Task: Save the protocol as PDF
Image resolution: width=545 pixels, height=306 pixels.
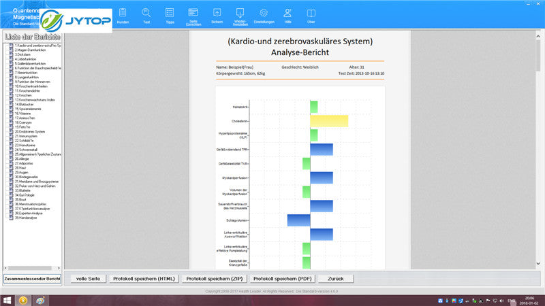Action: pos(281,279)
